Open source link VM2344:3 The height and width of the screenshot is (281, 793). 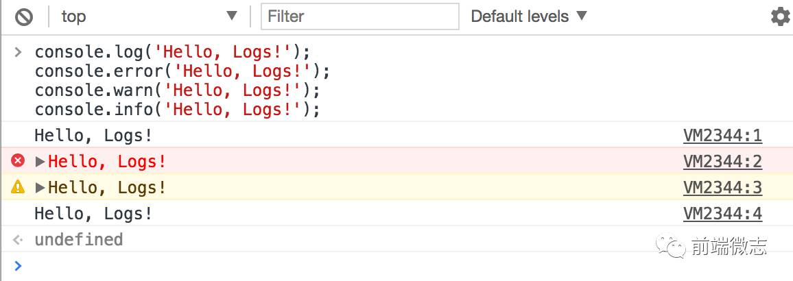(722, 188)
